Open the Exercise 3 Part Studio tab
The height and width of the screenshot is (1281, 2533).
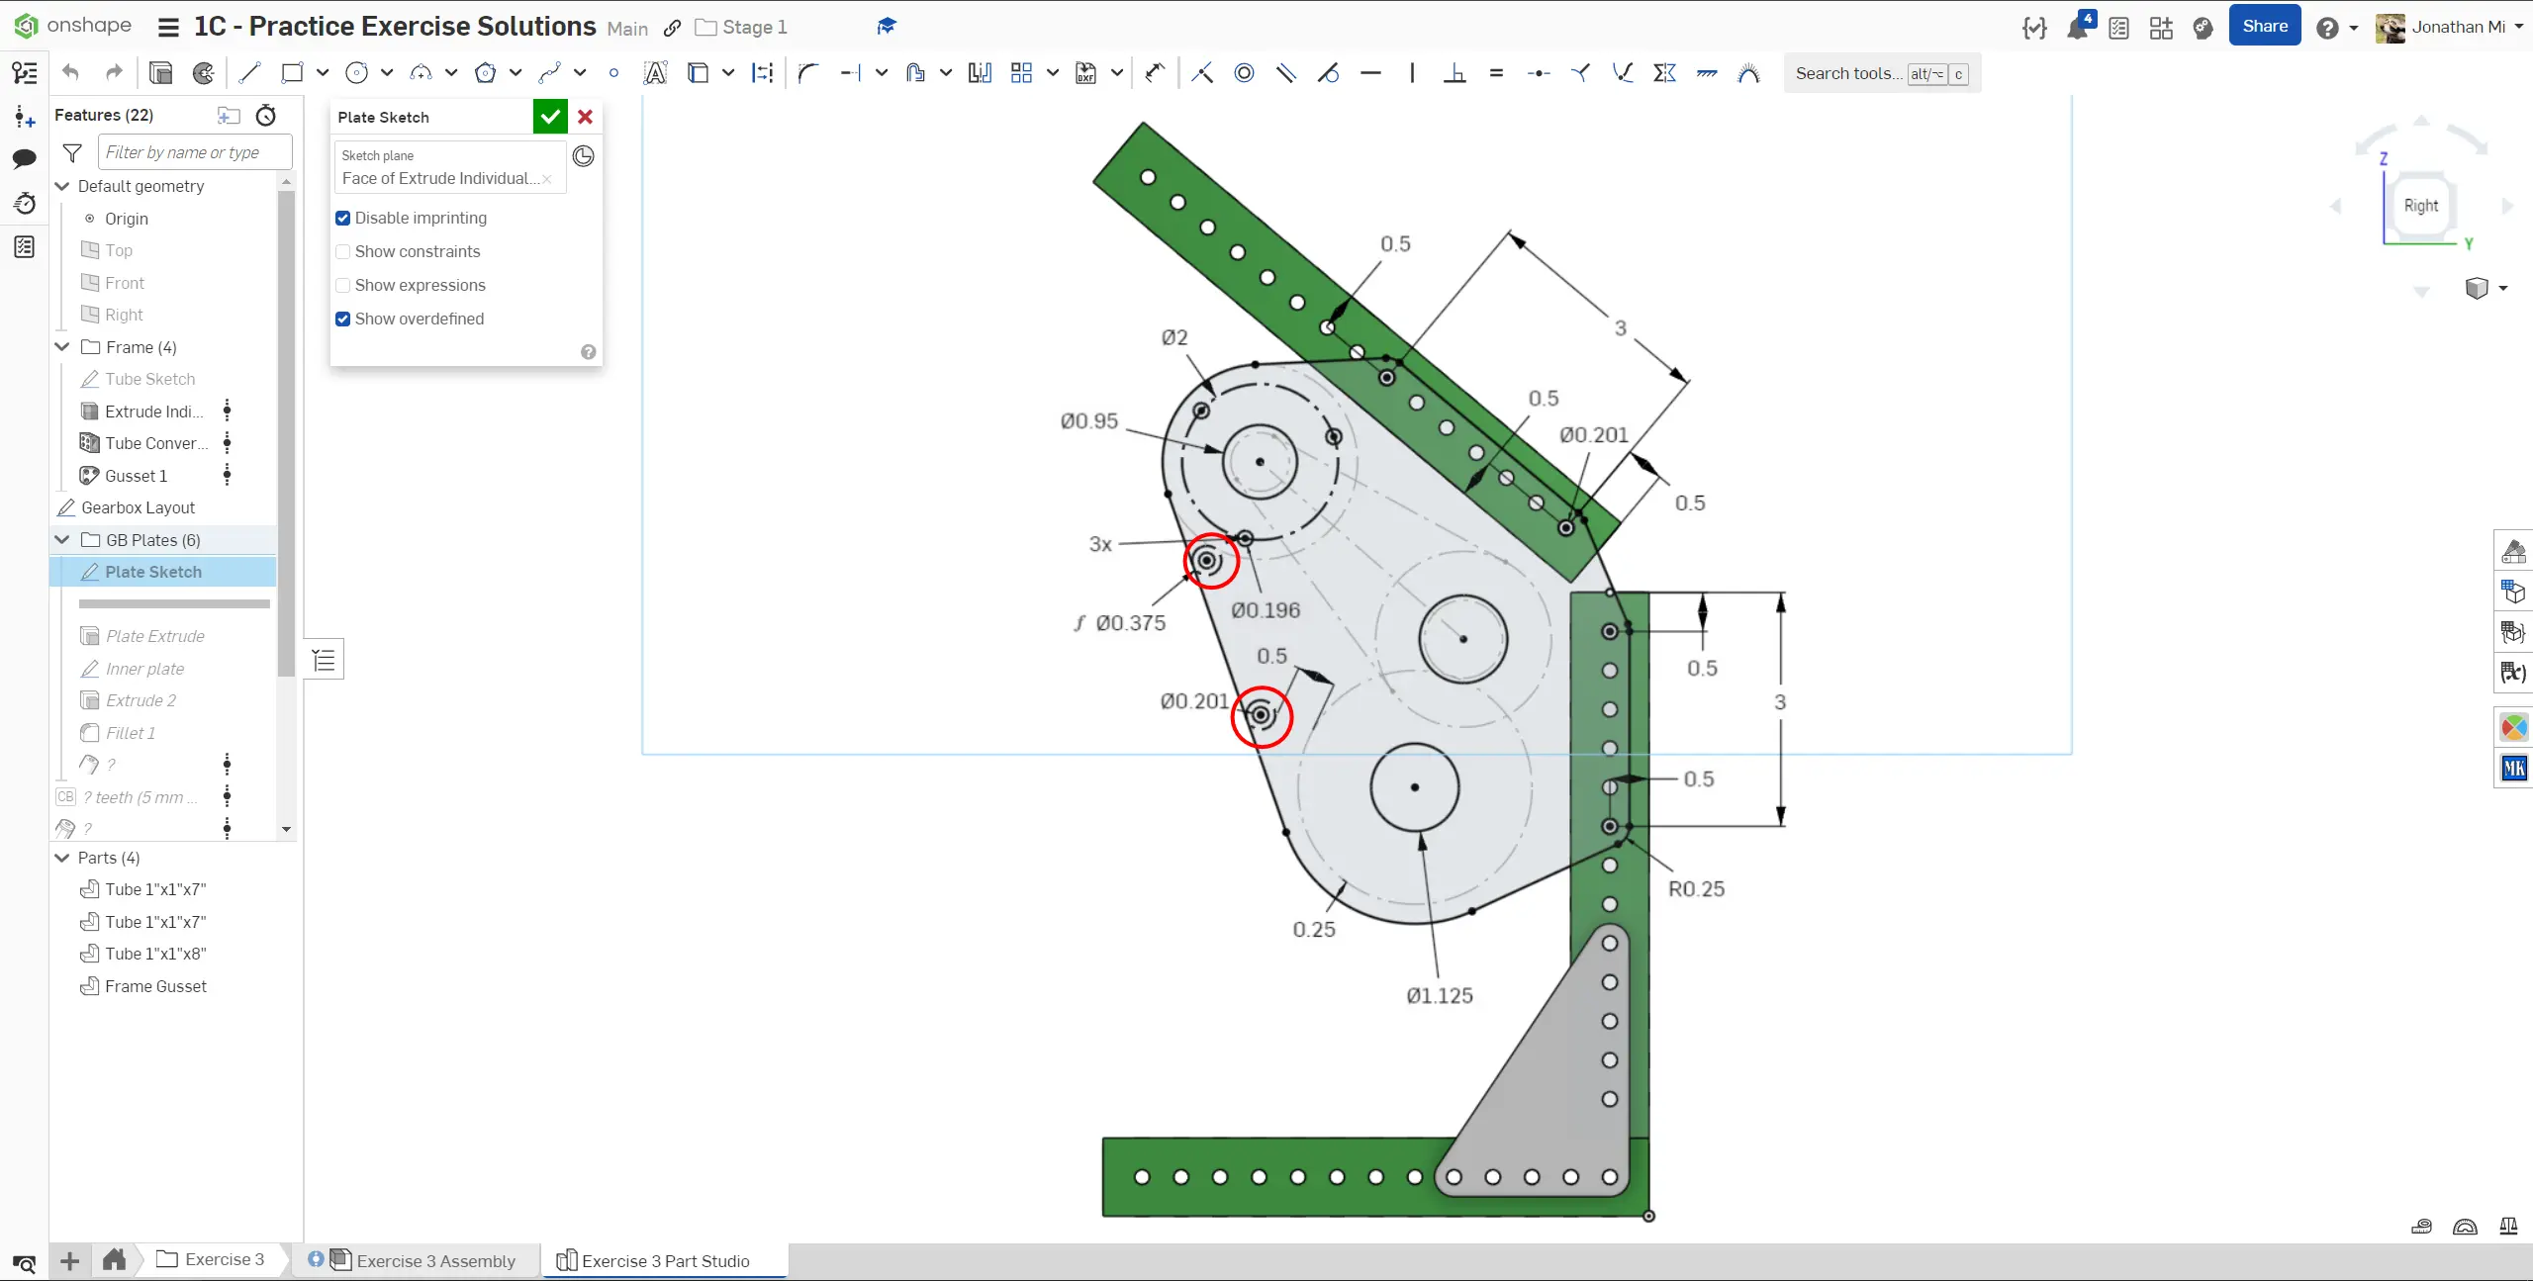coord(665,1260)
